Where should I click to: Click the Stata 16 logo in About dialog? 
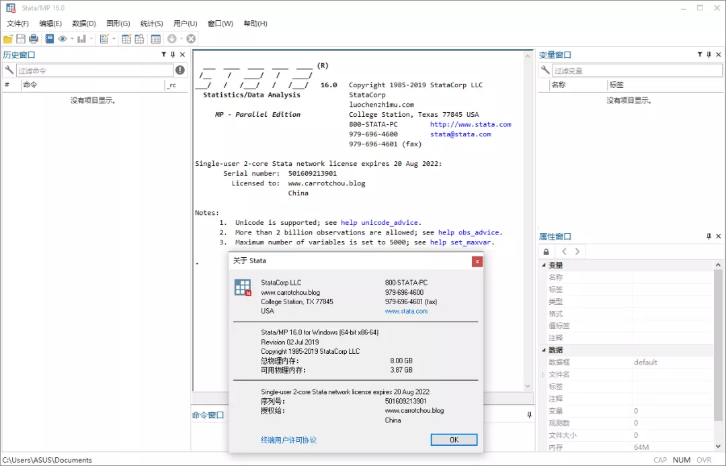(x=243, y=287)
